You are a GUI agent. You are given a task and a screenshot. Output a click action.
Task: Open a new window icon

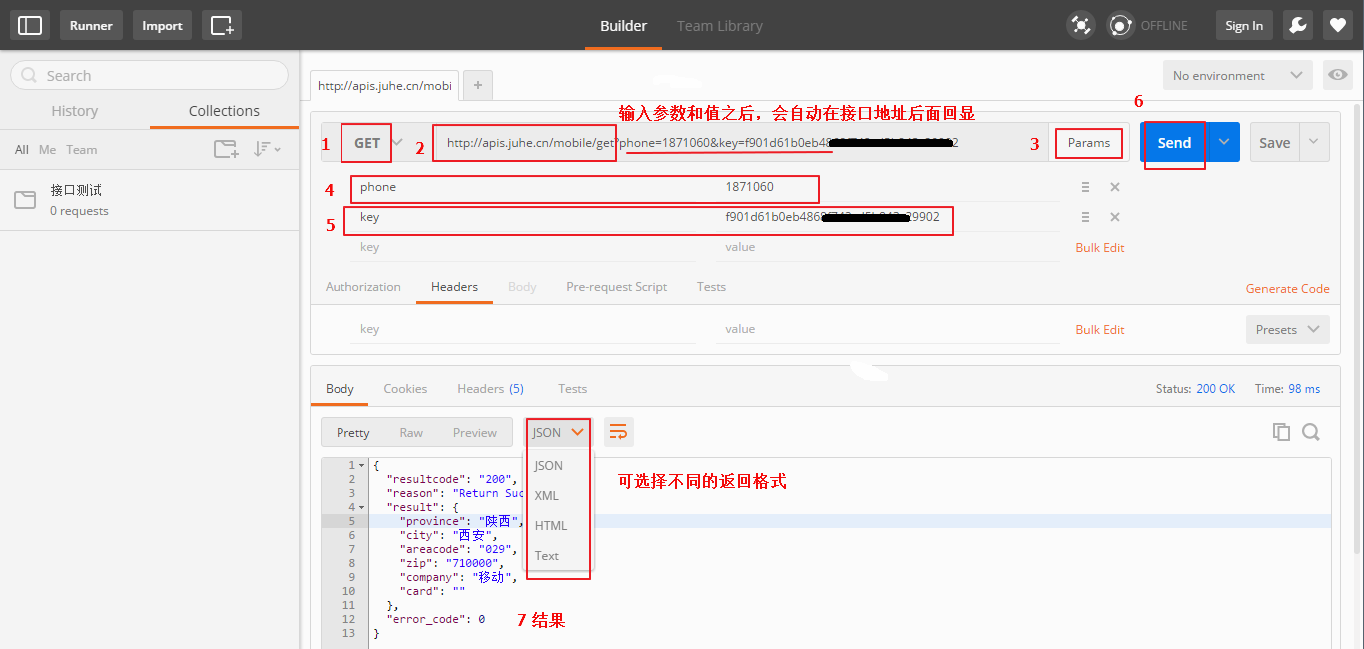pyautogui.click(x=221, y=26)
